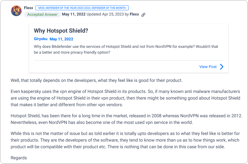Click the Flexx username beside the avatar

point(29,8)
